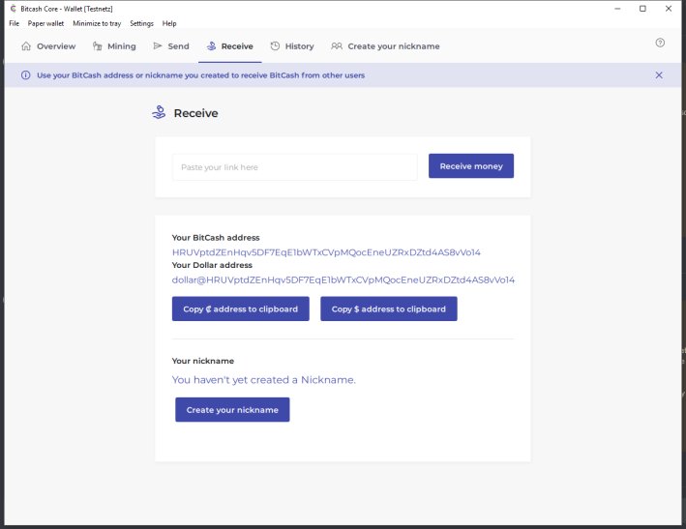The width and height of the screenshot is (686, 529).
Task: Click the 'Your BitCash address' label
Action: 216,237
